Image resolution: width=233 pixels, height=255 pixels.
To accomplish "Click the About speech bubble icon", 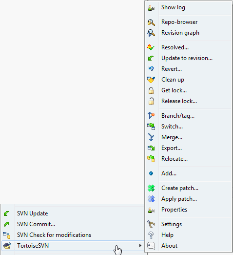I will coord(151,246).
